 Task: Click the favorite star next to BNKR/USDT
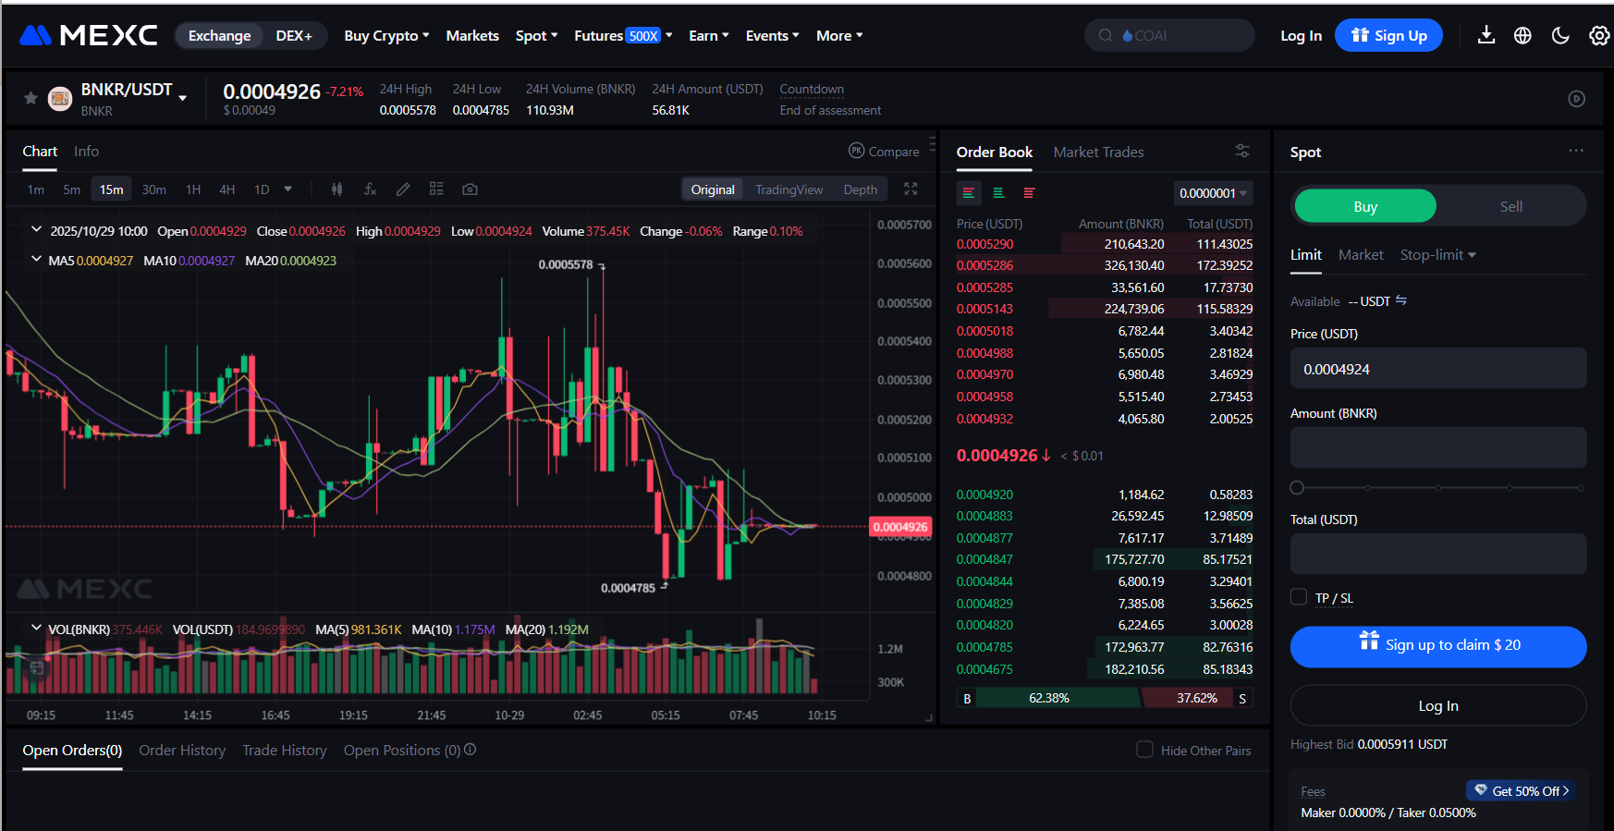pos(31,98)
